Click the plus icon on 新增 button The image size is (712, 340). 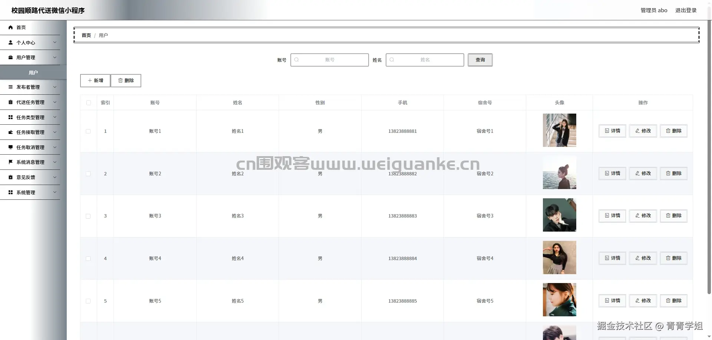click(90, 80)
